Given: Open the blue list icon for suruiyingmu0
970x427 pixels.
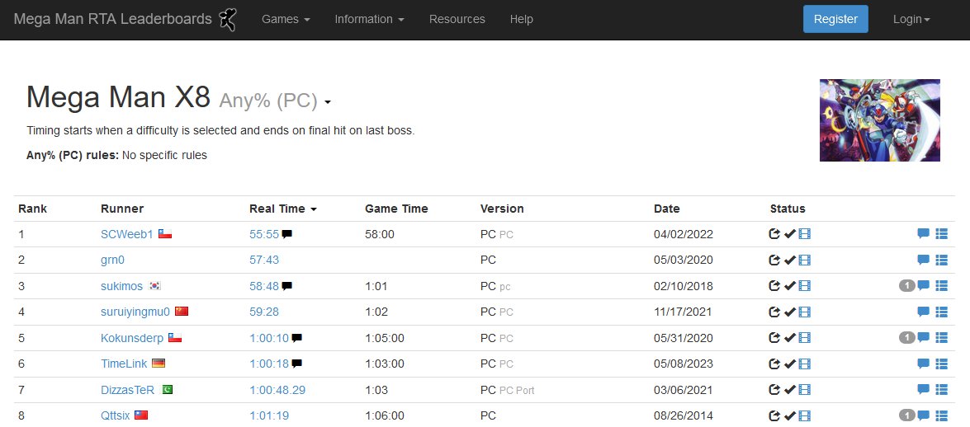Looking at the screenshot, I should 942,312.
